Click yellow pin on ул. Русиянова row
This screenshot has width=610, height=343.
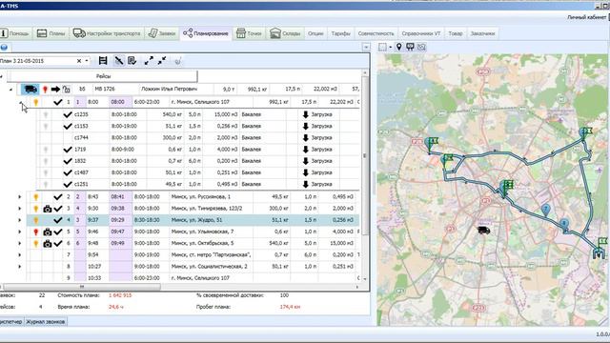tap(36, 197)
